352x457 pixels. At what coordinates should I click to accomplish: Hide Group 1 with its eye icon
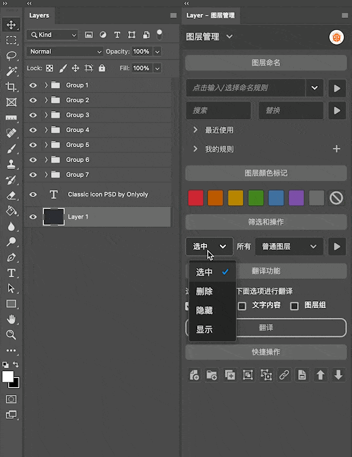coord(33,85)
